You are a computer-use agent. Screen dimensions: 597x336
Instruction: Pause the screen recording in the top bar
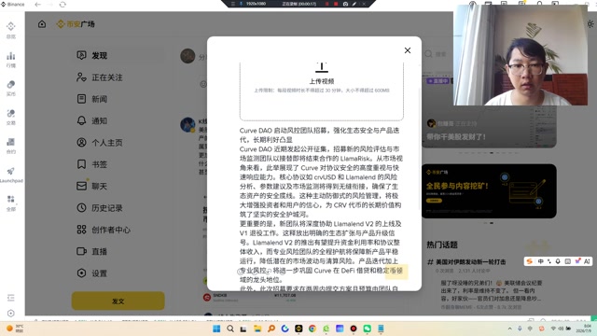(326, 4)
